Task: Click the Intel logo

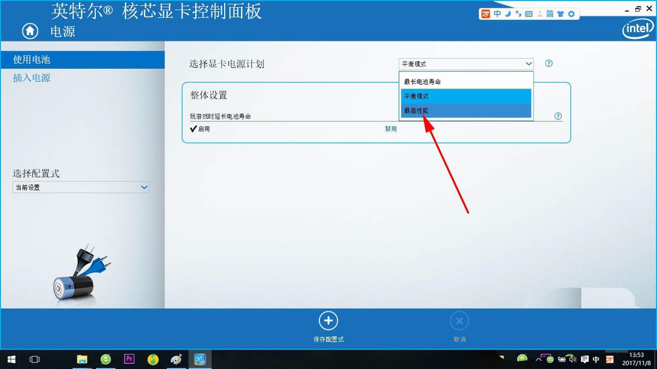Action: tap(638, 30)
